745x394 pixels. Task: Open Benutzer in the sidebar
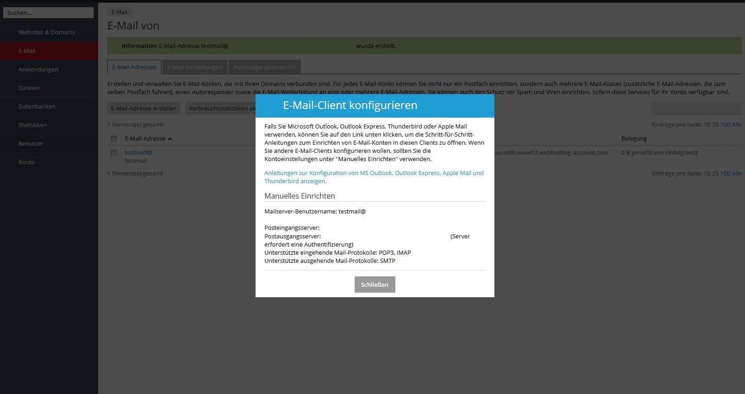point(49,143)
